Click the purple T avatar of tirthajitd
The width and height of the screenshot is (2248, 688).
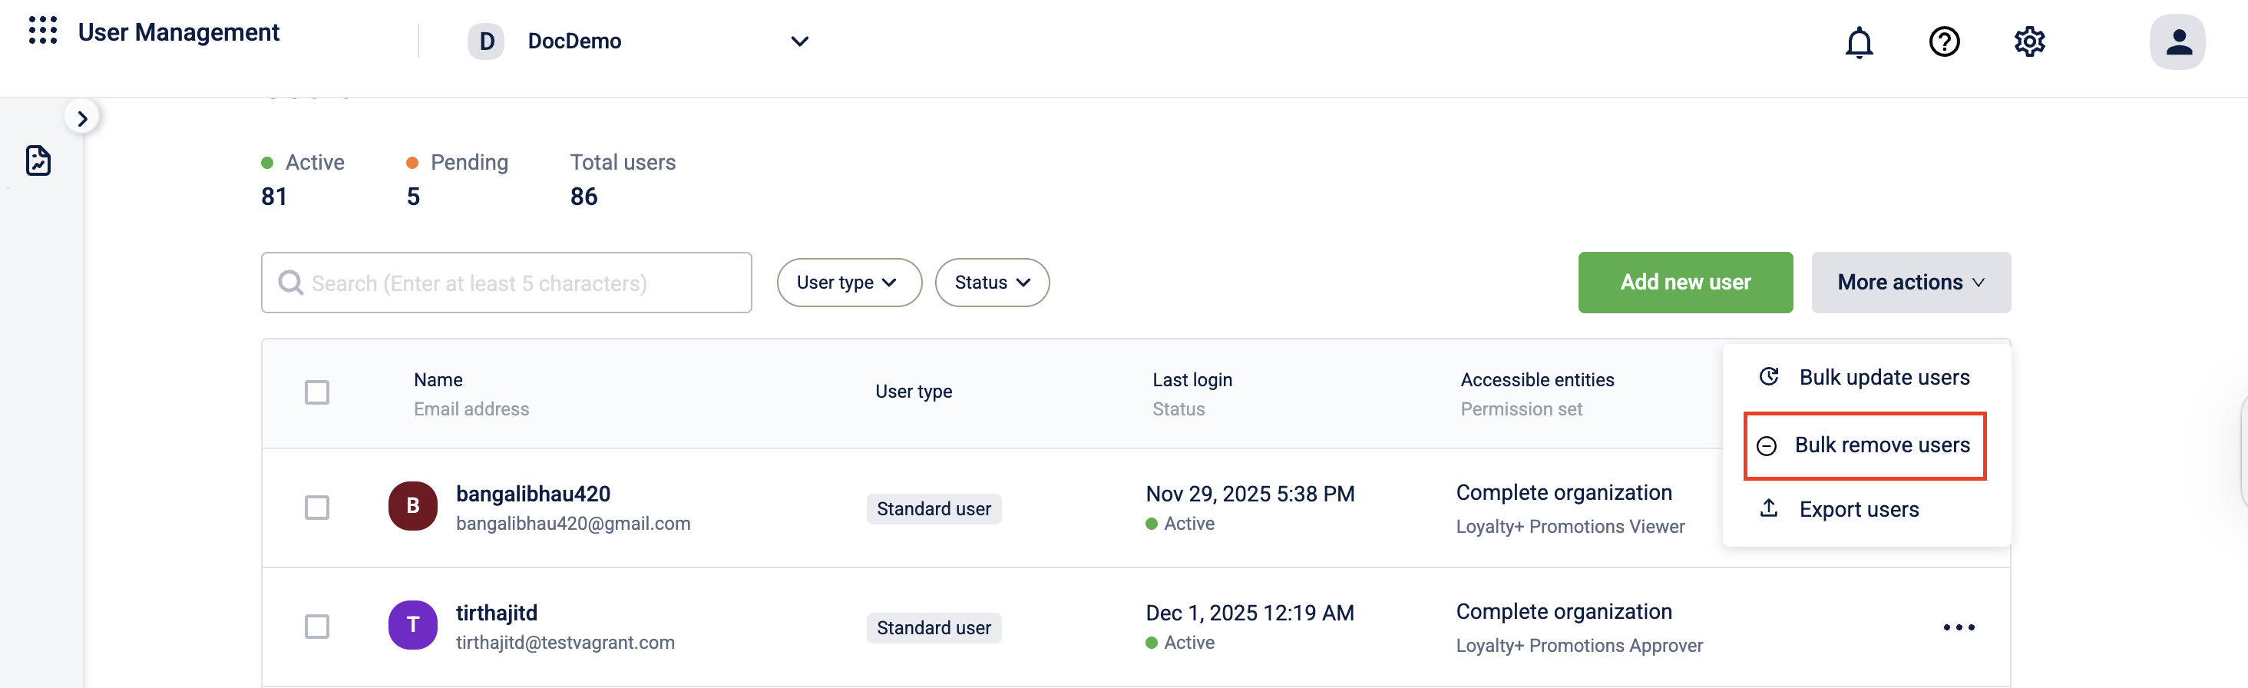click(x=413, y=624)
